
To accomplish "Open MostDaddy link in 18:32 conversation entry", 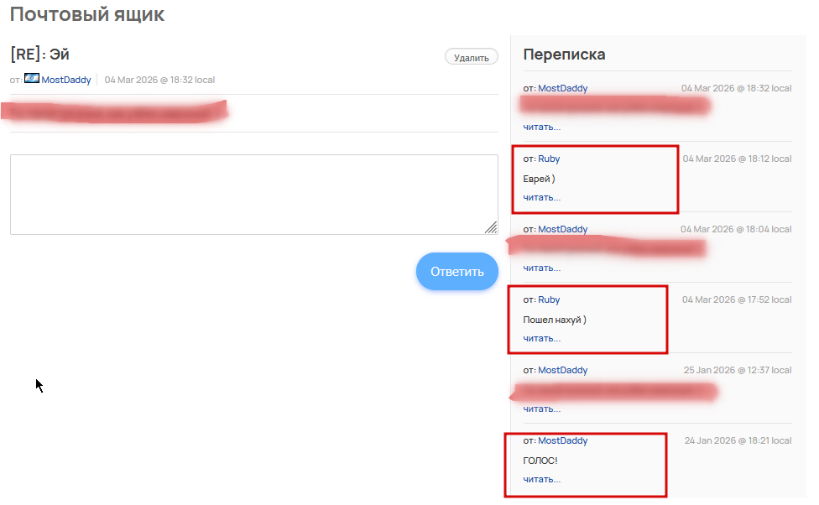I will (562, 88).
